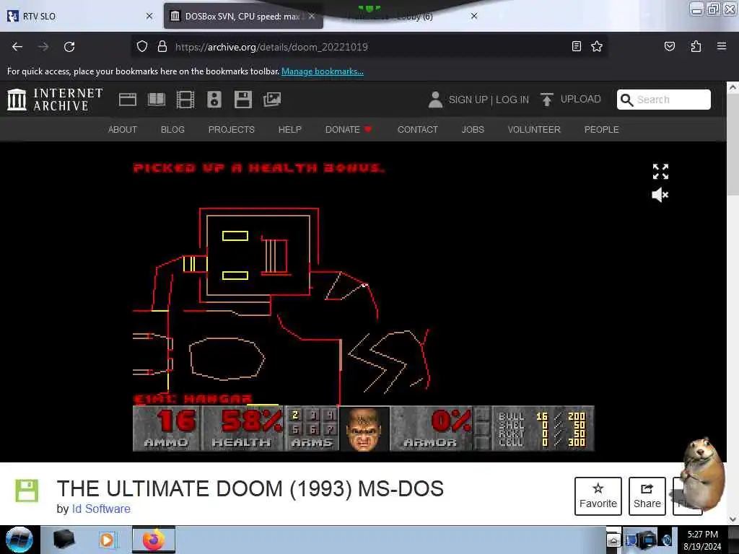Click the Favorite button
The width and height of the screenshot is (739, 554).
(598, 496)
